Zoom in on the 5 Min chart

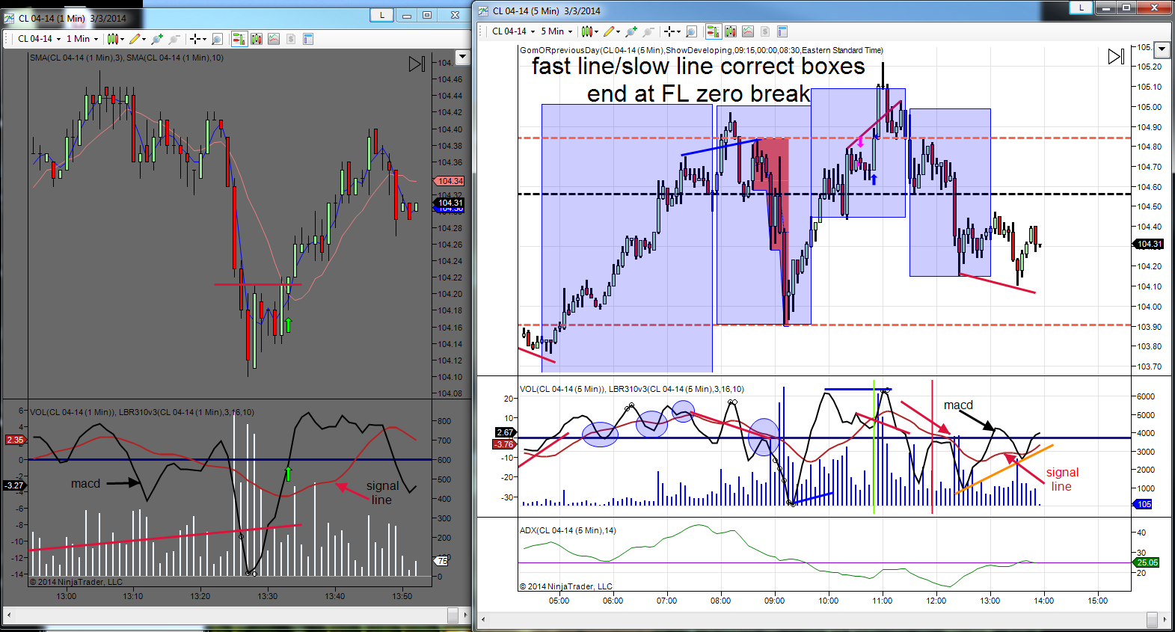click(631, 31)
